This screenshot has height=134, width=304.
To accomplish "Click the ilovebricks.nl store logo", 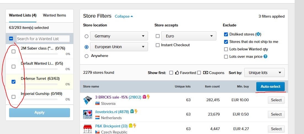I will pos(88,114).
